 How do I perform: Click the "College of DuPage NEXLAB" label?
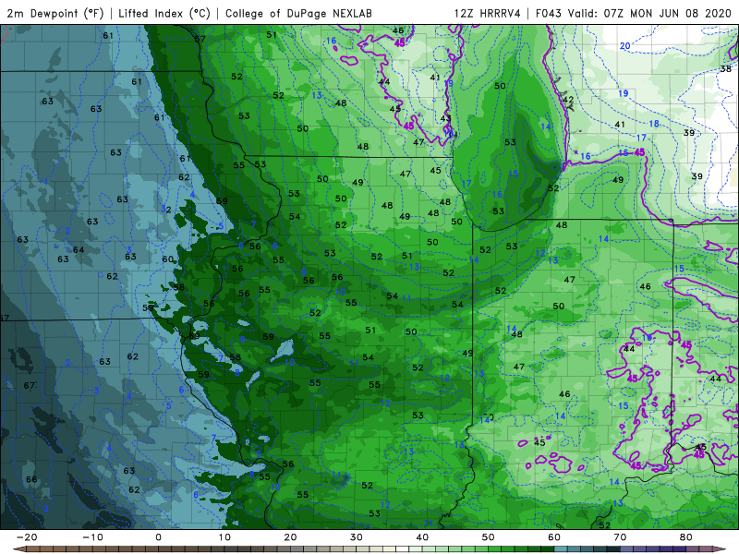pos(298,13)
